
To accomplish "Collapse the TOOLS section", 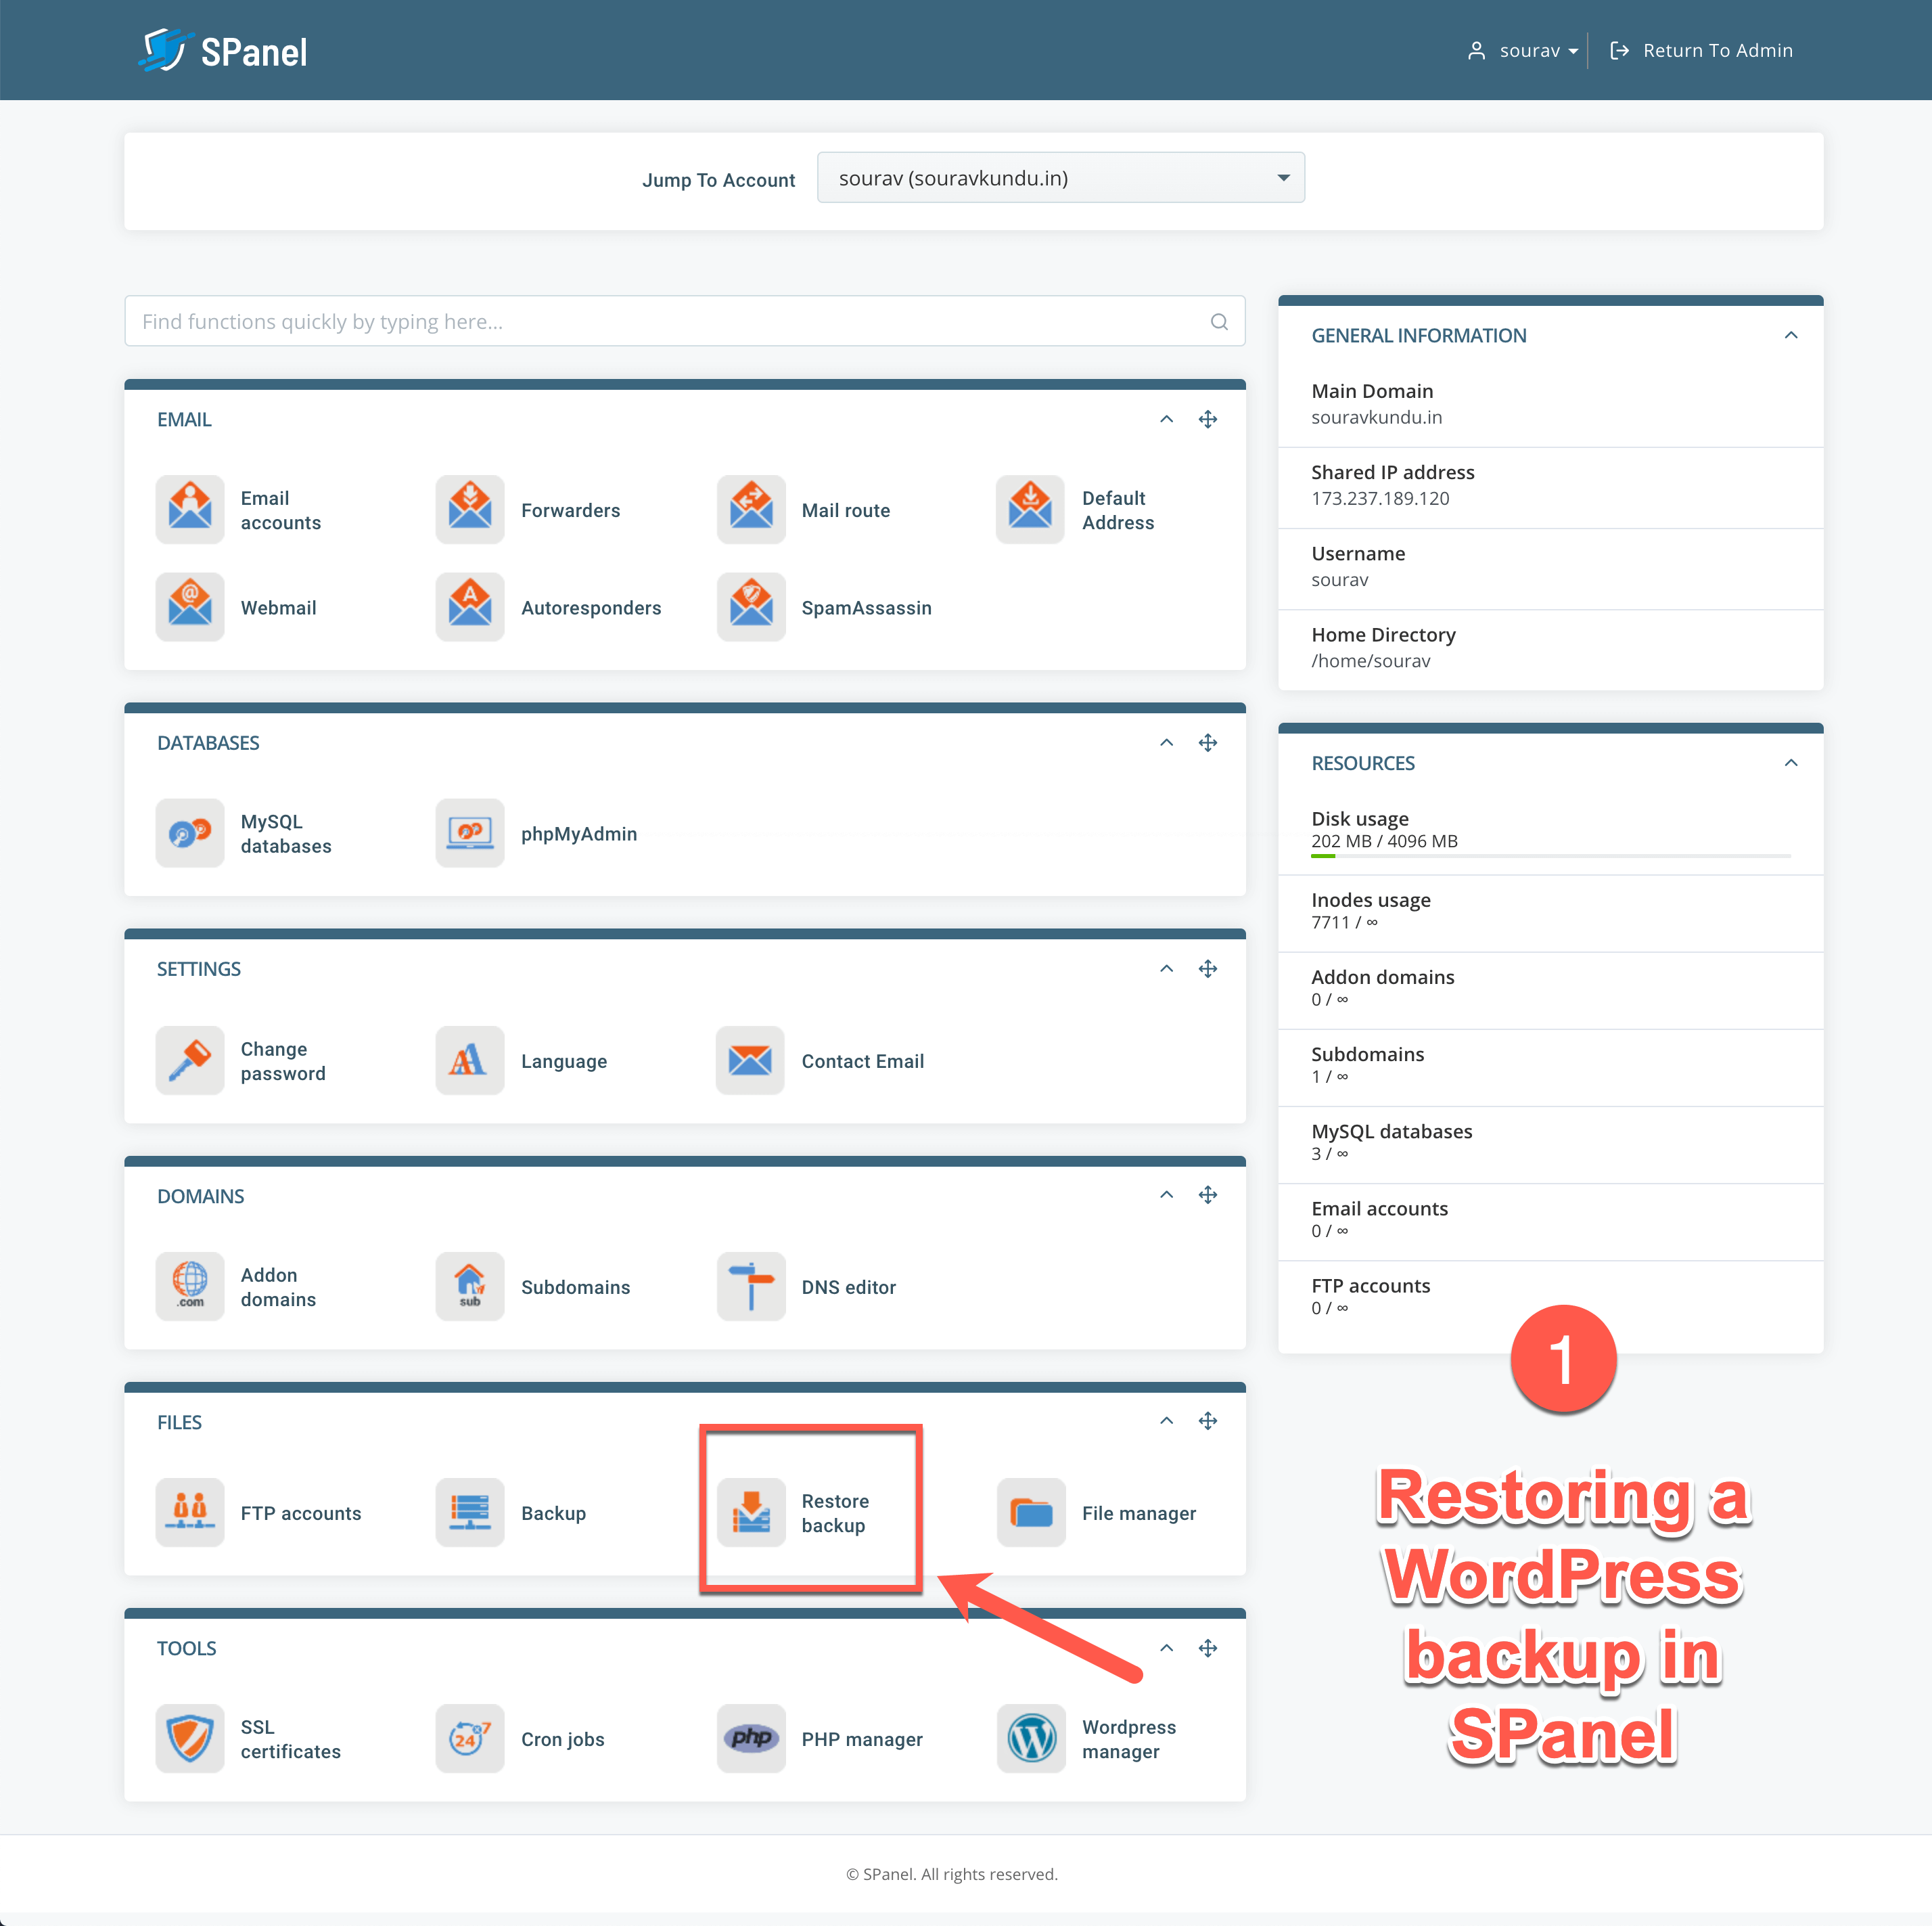I will [x=1166, y=1648].
